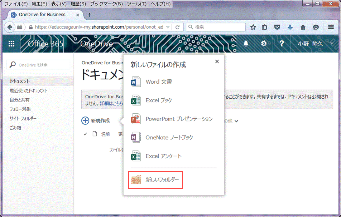Open ごみ箱 in the sidebar

click(15, 128)
